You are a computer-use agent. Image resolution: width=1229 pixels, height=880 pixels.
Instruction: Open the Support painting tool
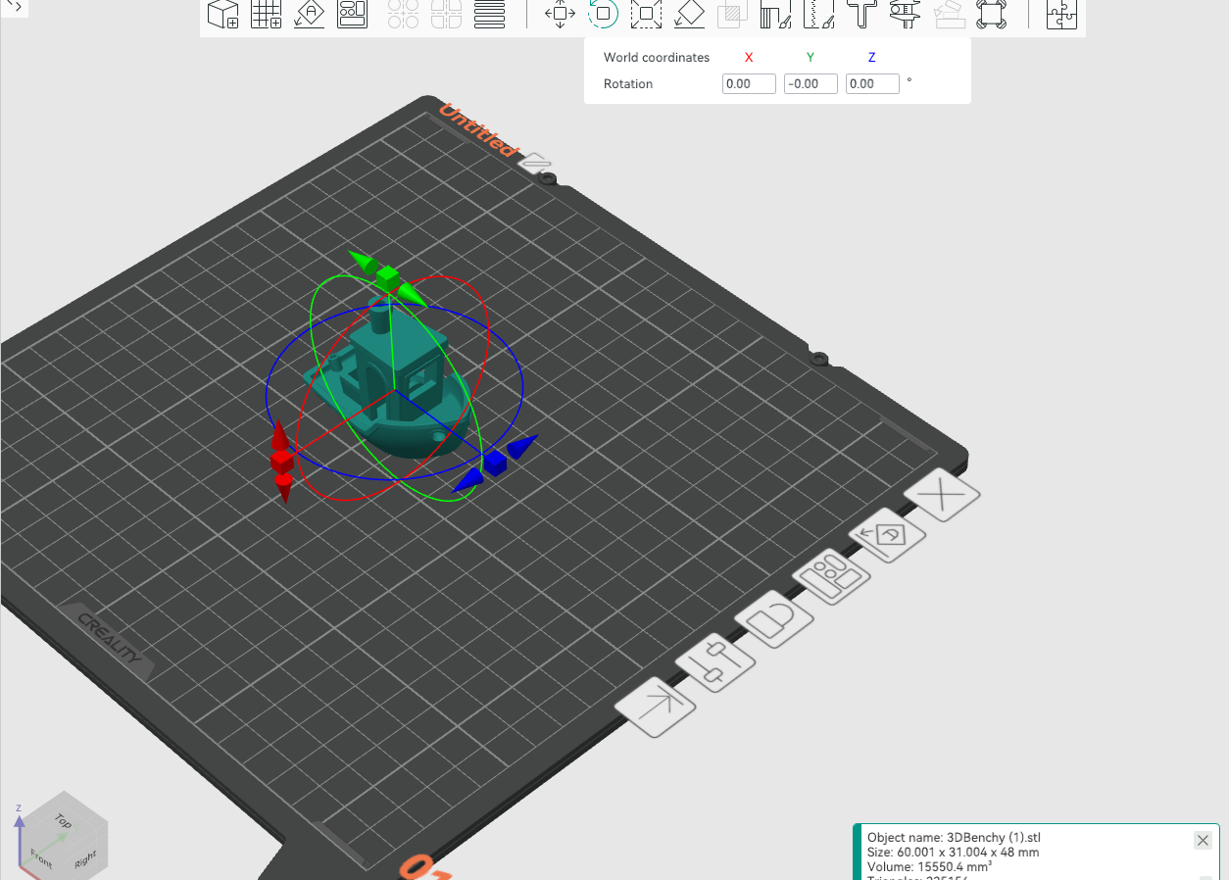click(x=775, y=14)
